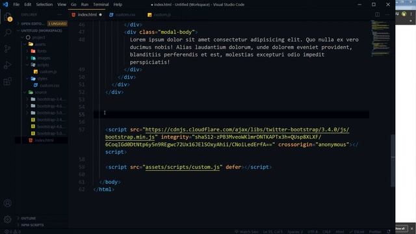This screenshot has height=234, width=416.
Task: Click the Watch Sass status button
Action: pyautogui.click(x=247, y=231)
